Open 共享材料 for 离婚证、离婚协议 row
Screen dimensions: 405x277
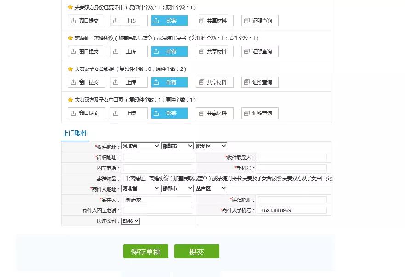coord(215,51)
